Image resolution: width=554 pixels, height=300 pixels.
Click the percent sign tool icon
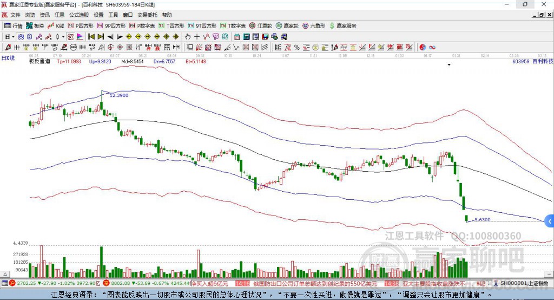297,48
